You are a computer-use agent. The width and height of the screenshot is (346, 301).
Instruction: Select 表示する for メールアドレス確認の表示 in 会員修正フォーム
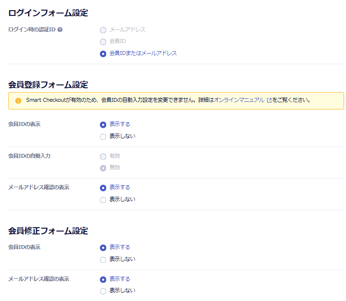click(x=103, y=280)
